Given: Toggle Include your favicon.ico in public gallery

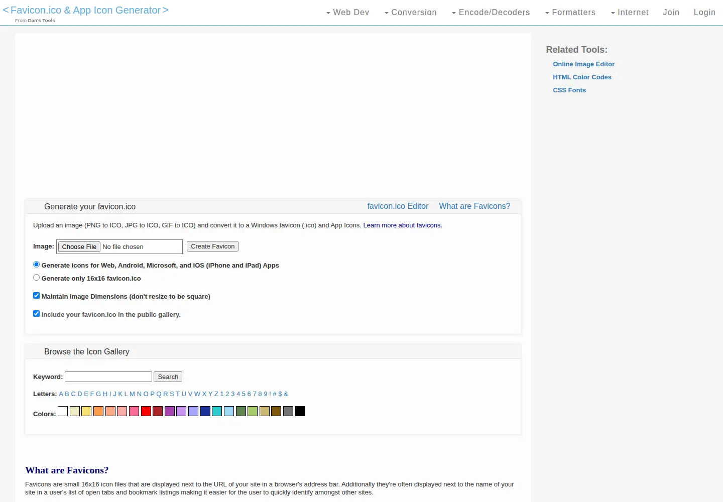Looking at the screenshot, I should (36, 314).
